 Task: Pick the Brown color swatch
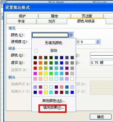(x=41, y=58)
